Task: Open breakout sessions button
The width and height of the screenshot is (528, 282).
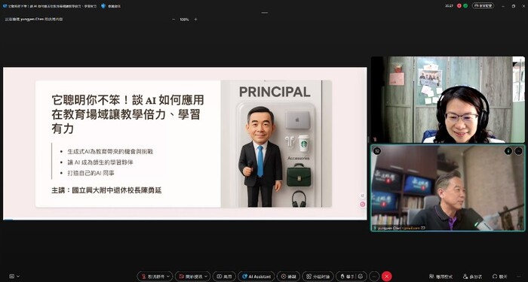Action: point(318,276)
